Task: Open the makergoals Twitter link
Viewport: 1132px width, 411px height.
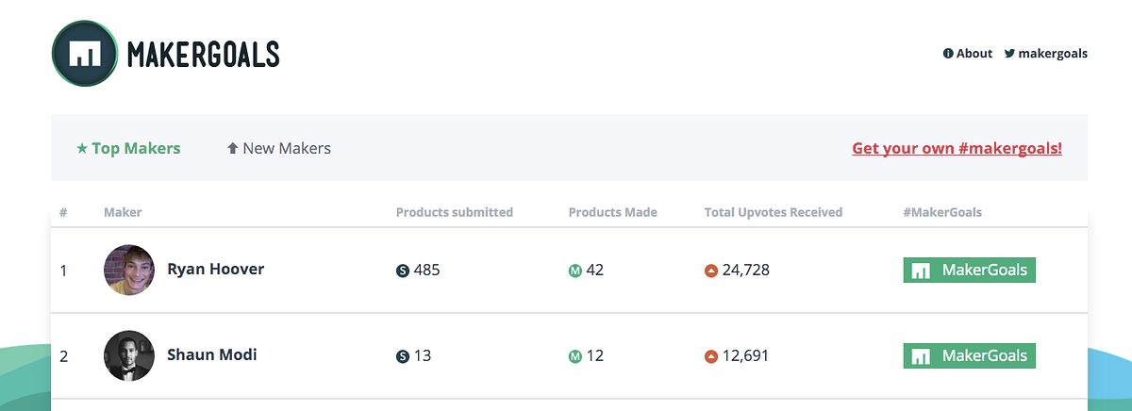Action: (x=1053, y=54)
